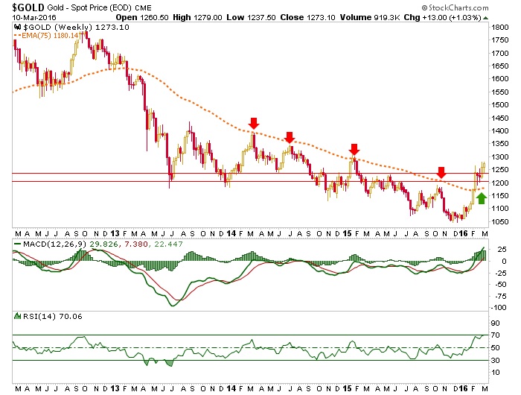
Task: Click the 1300 price axis label
Action: [500, 157]
